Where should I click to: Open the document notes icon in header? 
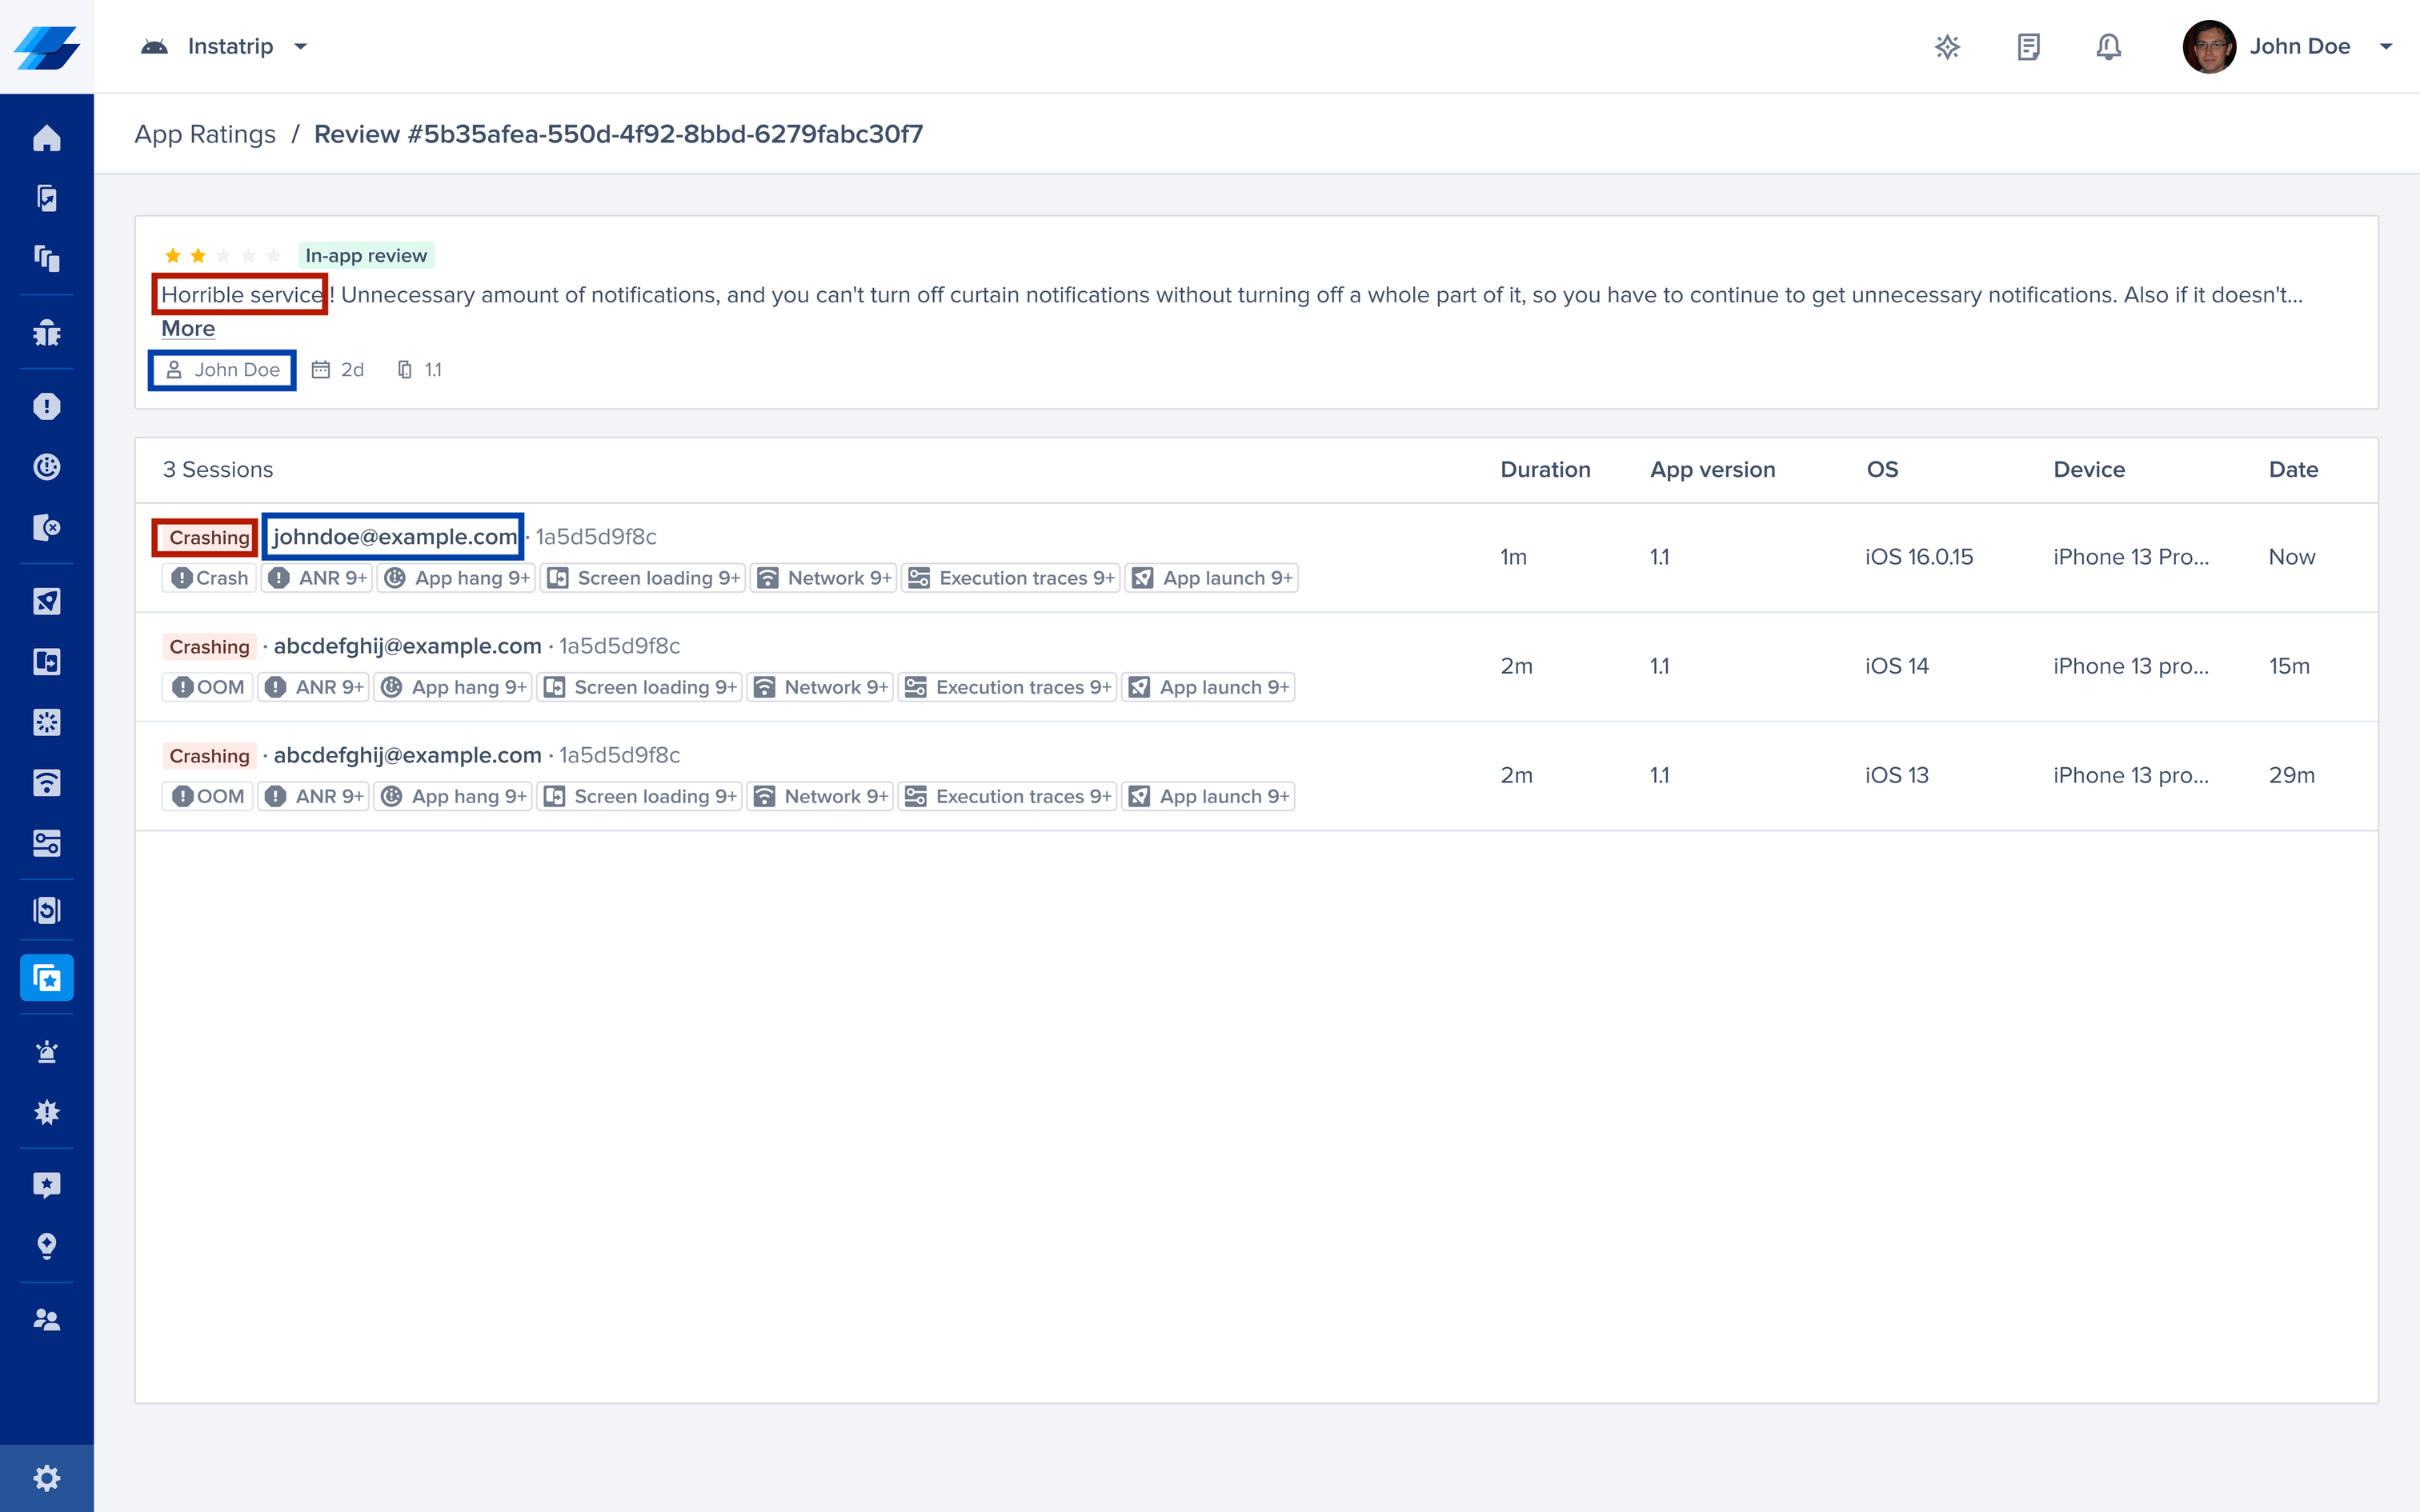click(x=2028, y=47)
